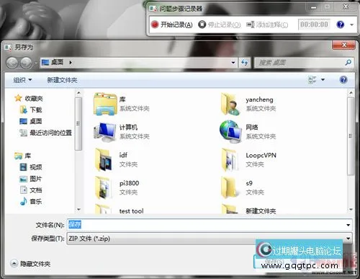Expand the arrow after 桌面 breadcrumb

[71, 63]
